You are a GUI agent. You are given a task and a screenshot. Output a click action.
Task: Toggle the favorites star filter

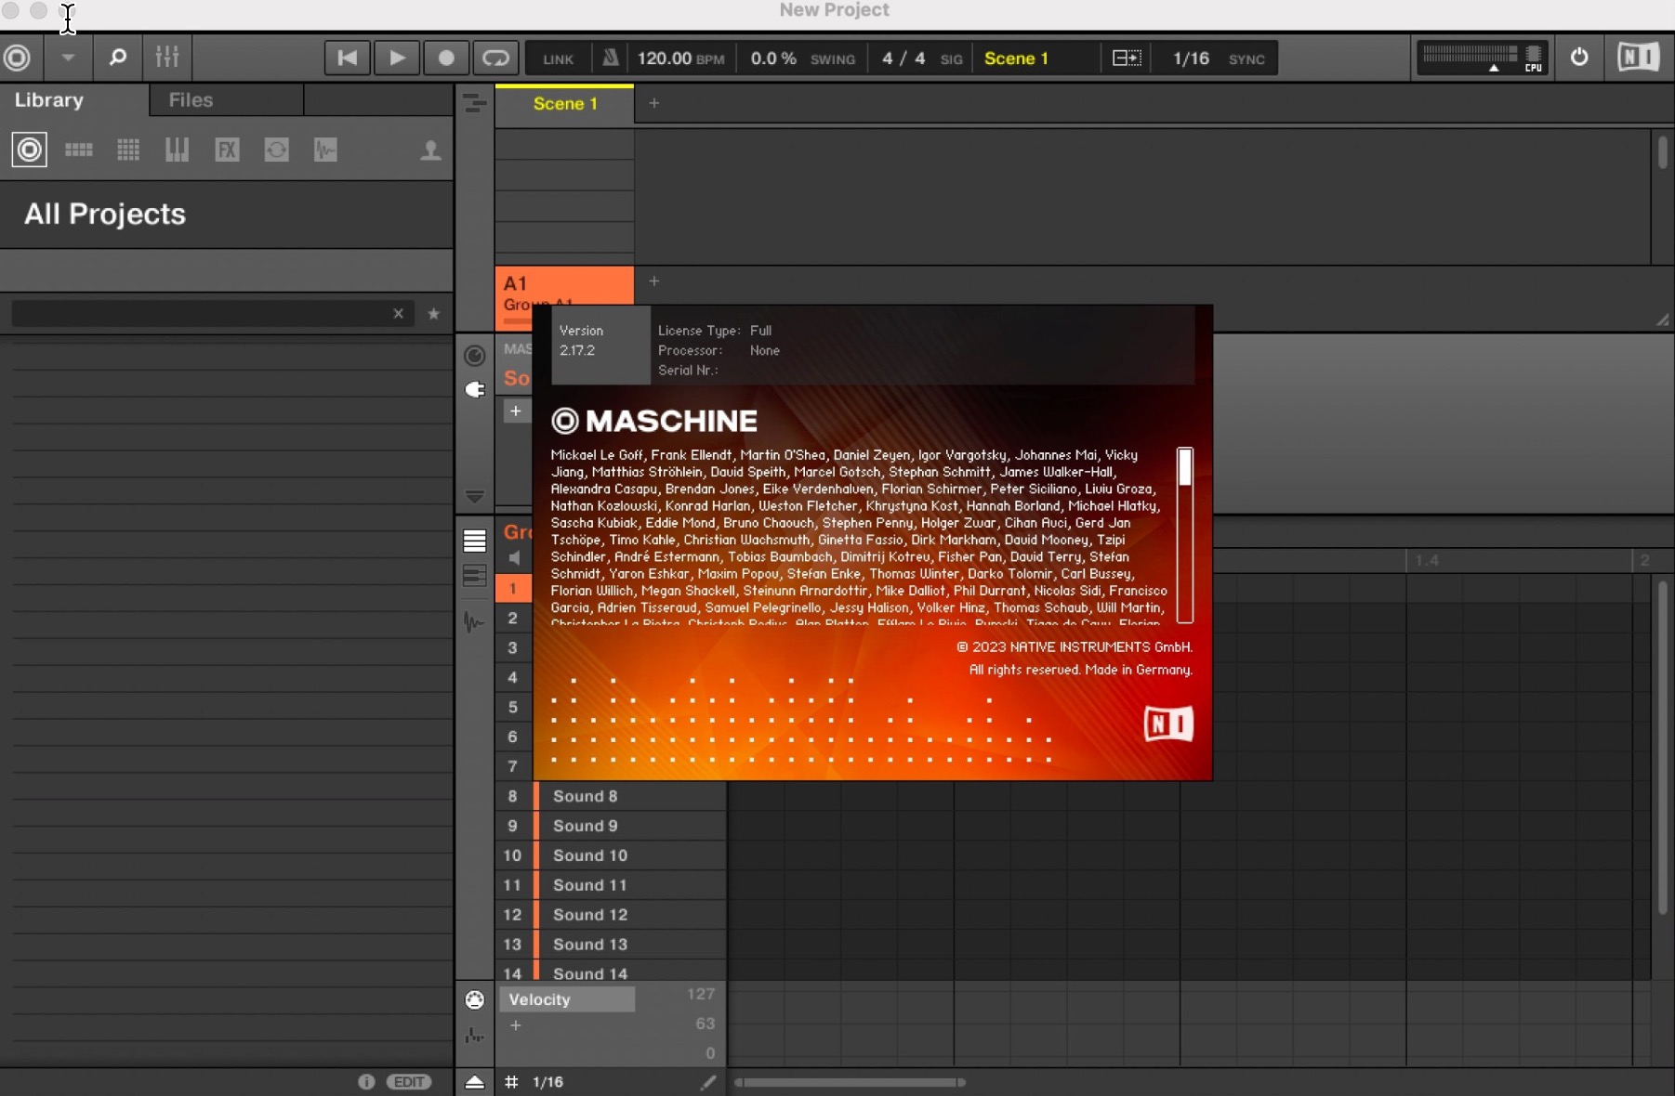(x=433, y=314)
